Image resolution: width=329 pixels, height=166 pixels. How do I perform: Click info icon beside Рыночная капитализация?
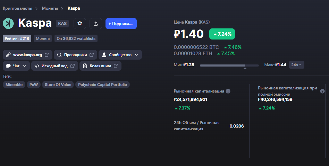point(228,91)
